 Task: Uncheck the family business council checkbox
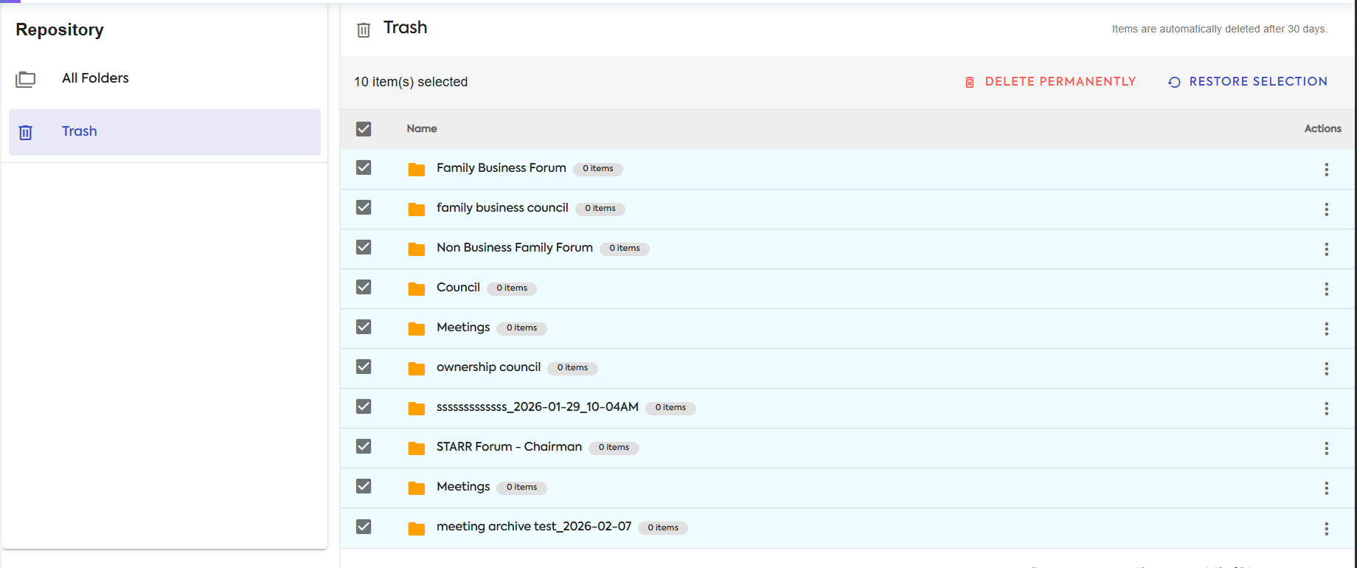click(x=364, y=207)
